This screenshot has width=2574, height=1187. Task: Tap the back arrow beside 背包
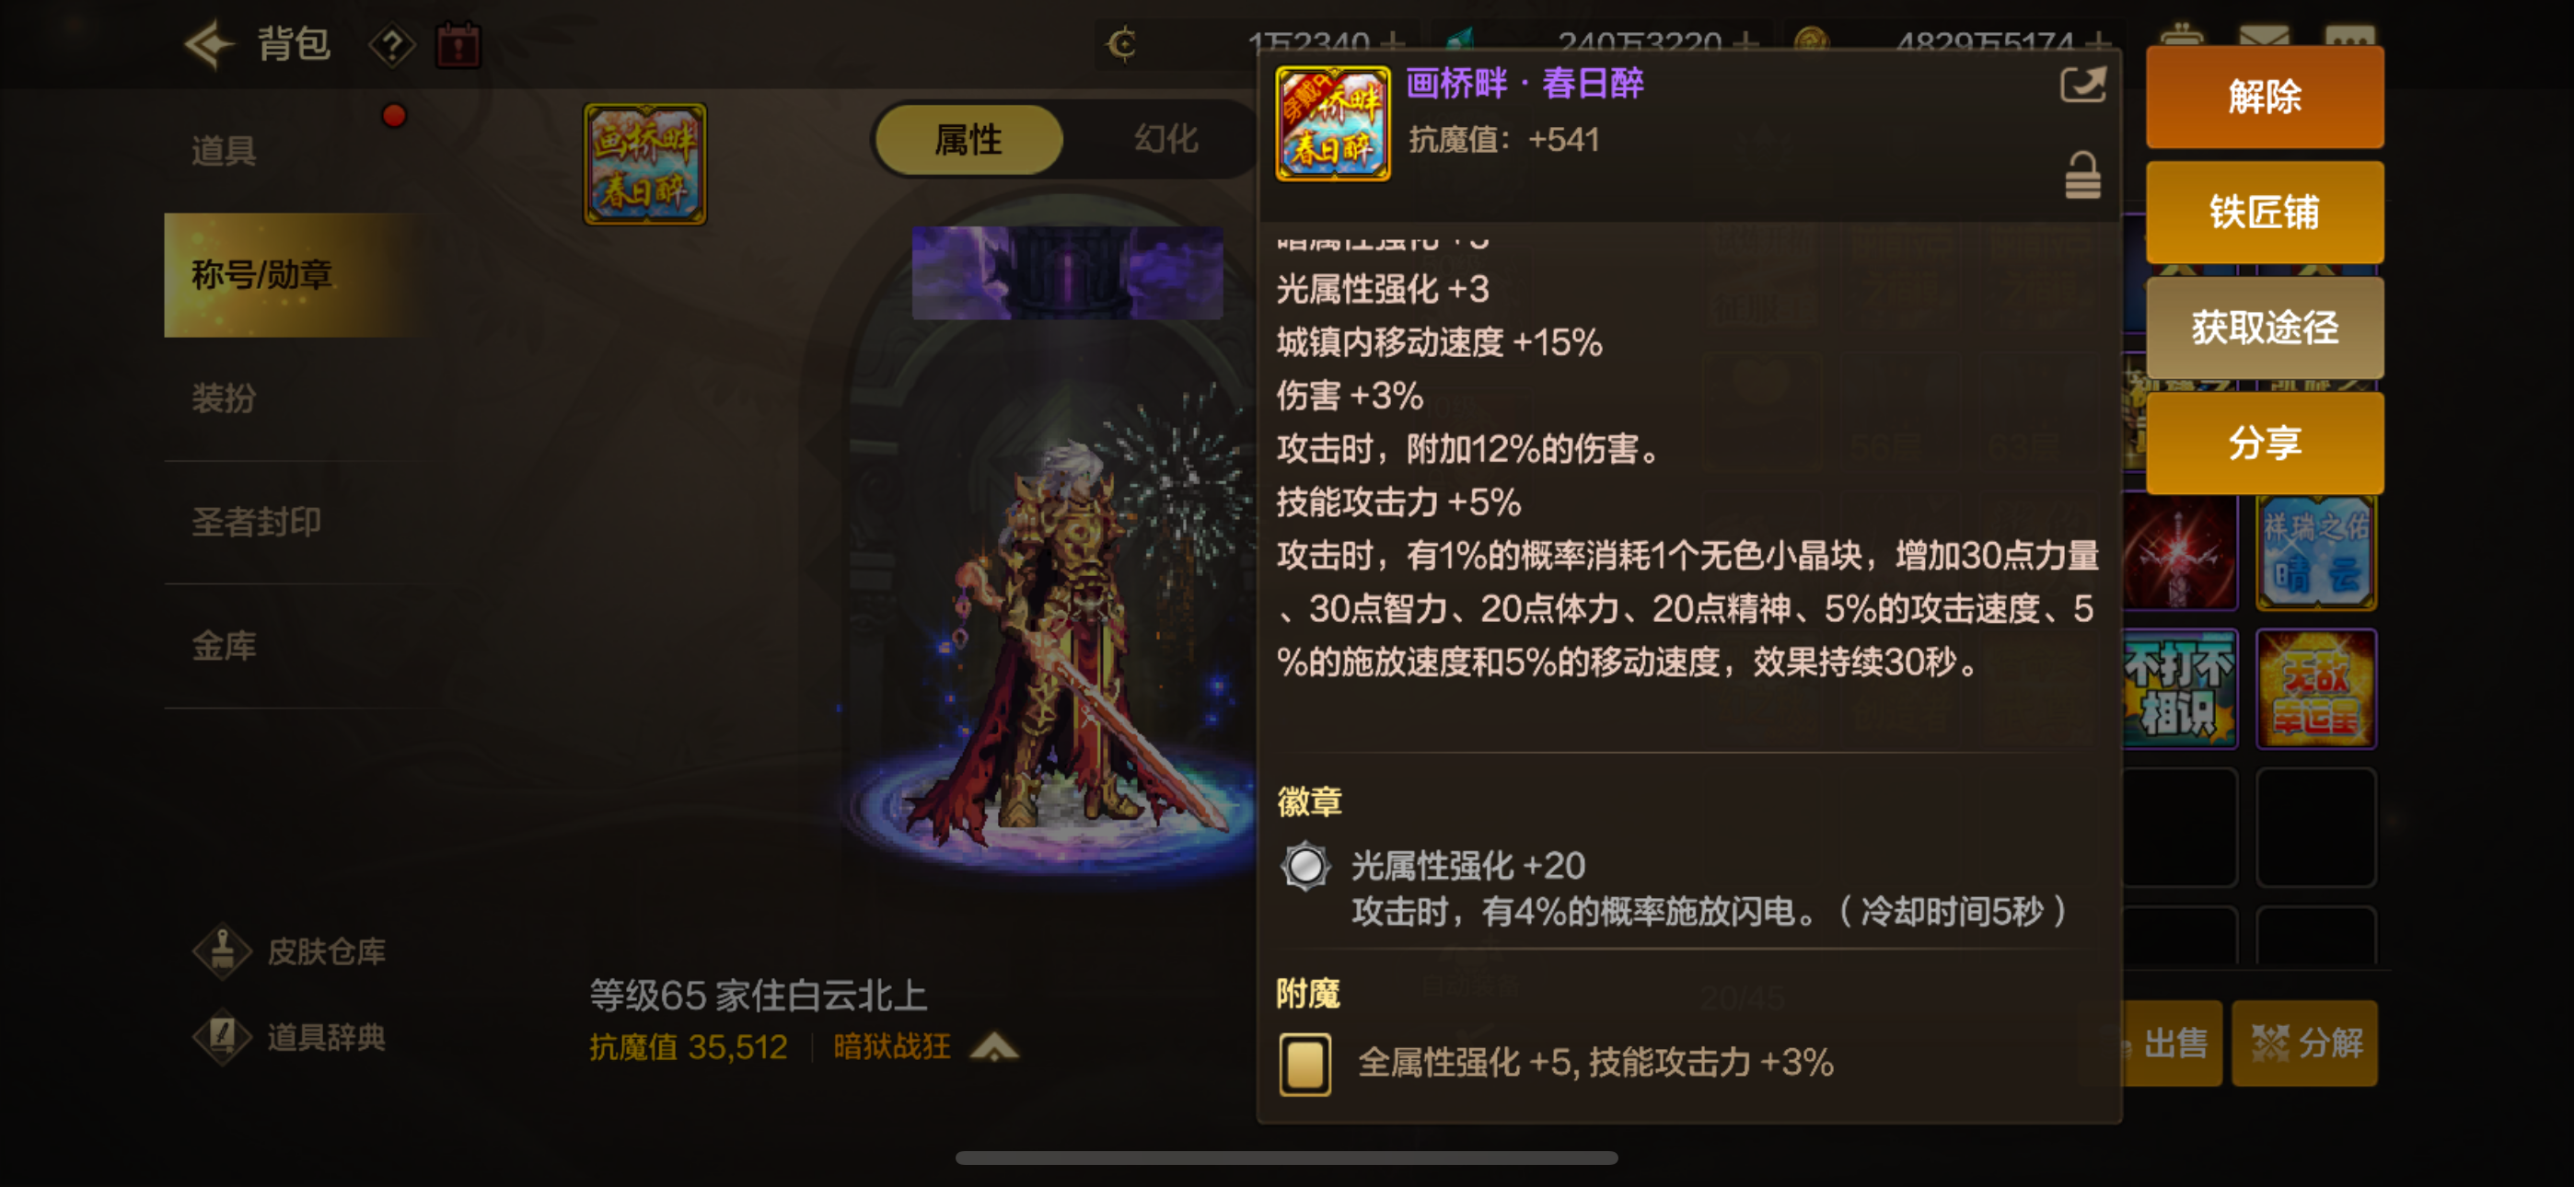[x=209, y=44]
